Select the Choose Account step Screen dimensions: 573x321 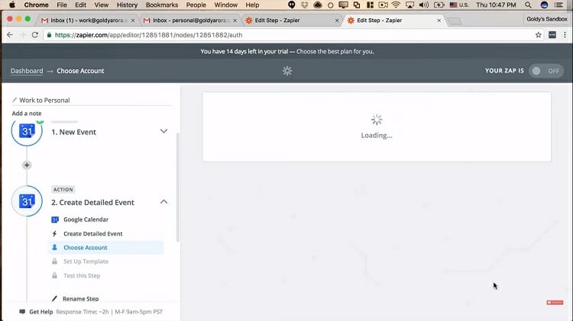(106, 247)
